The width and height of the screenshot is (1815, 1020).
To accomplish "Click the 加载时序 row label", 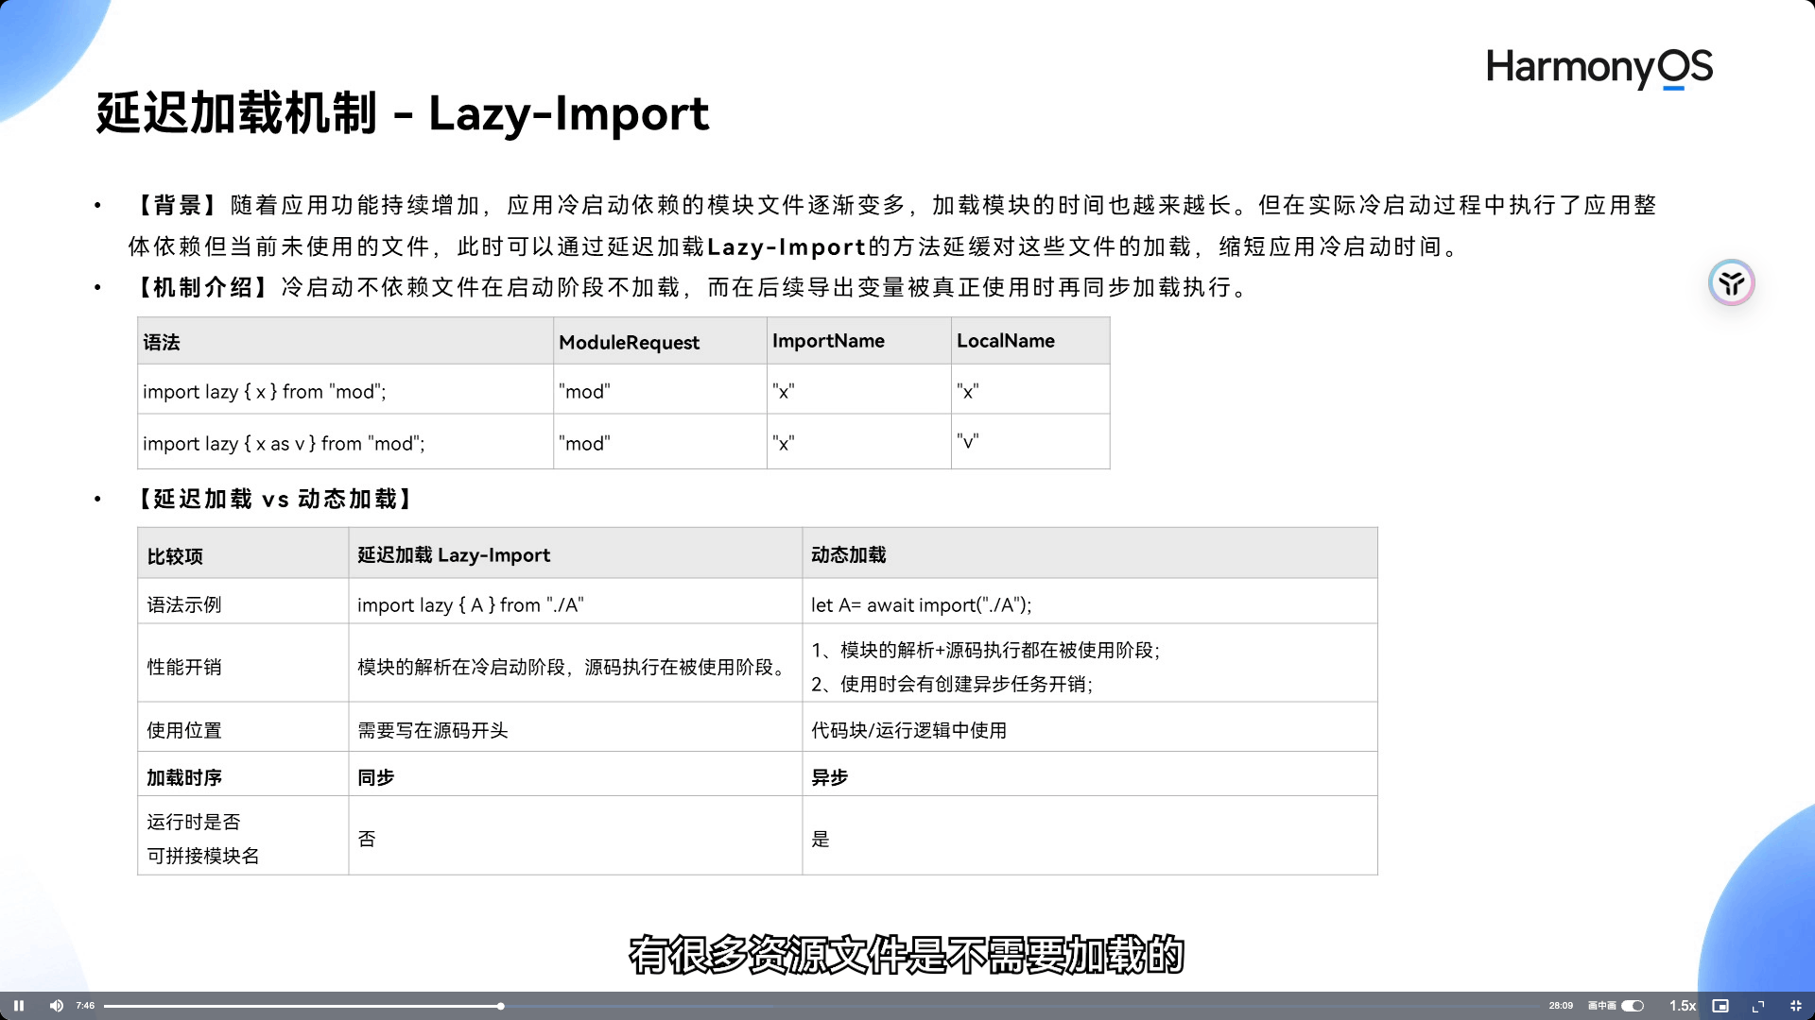I will pos(184,777).
